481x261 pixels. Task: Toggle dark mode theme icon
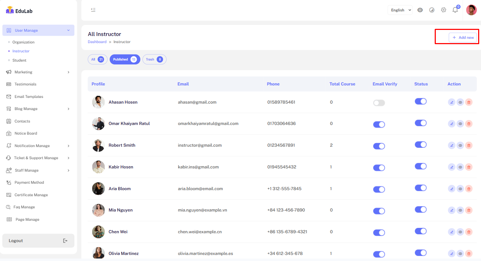432,10
